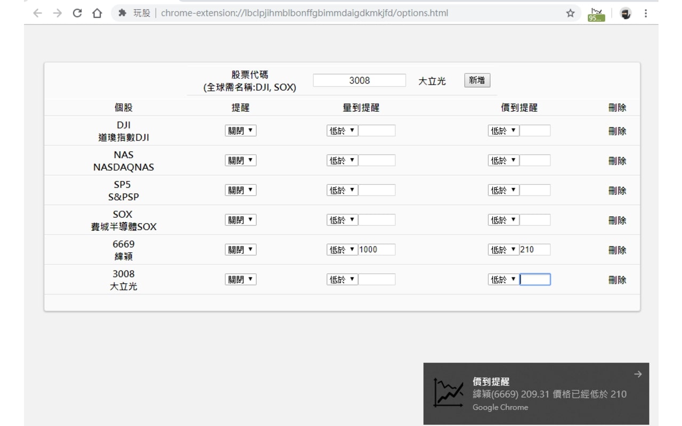682x426 pixels.
Task: Reload the options page
Action: point(77,13)
